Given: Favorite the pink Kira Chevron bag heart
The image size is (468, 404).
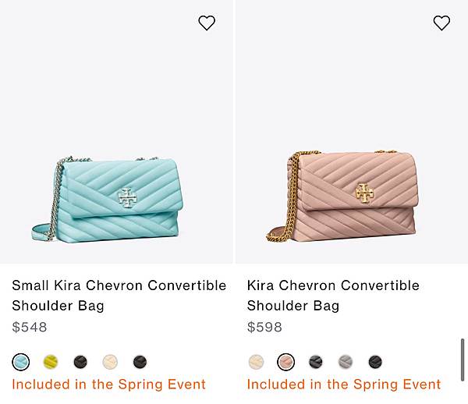Looking at the screenshot, I should click(x=441, y=23).
